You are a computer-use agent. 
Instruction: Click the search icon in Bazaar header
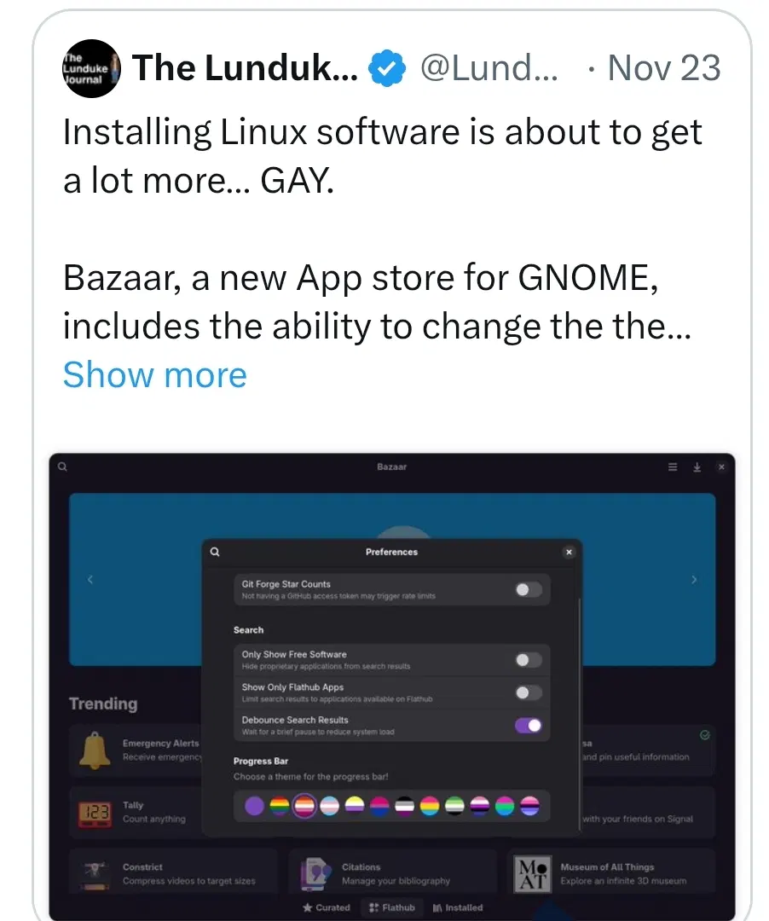[63, 467]
